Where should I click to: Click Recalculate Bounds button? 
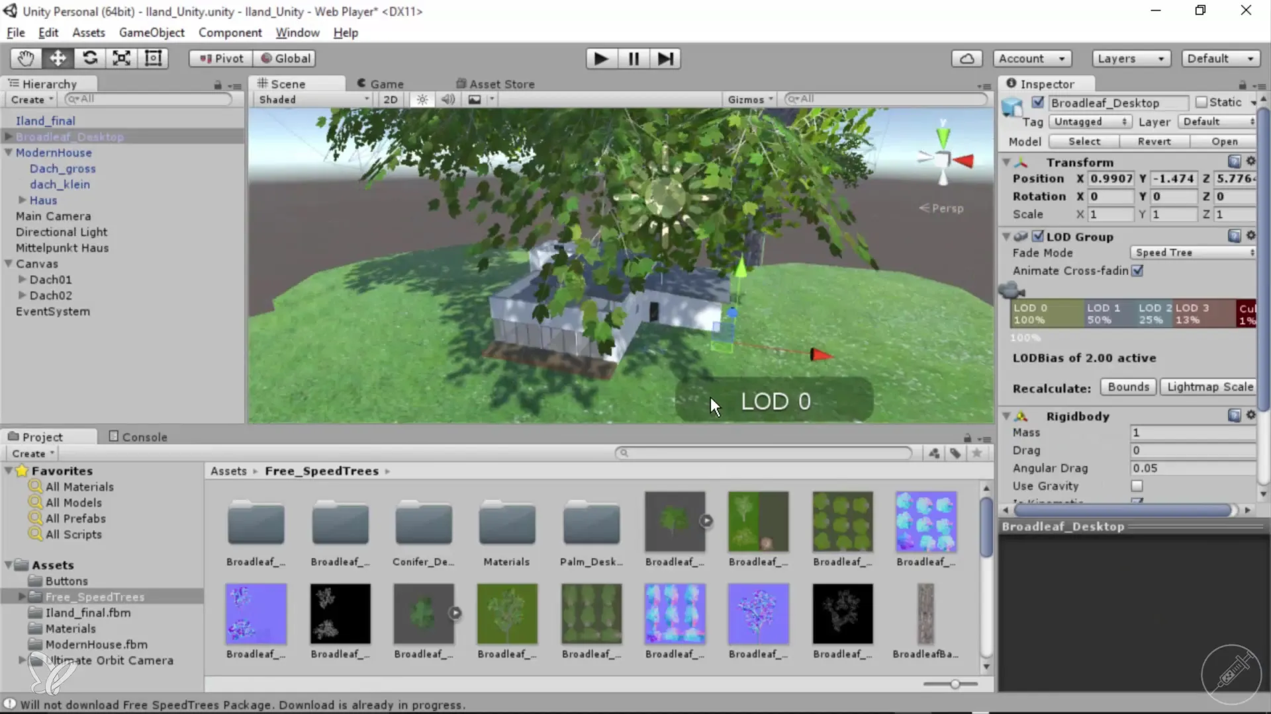[1129, 387]
